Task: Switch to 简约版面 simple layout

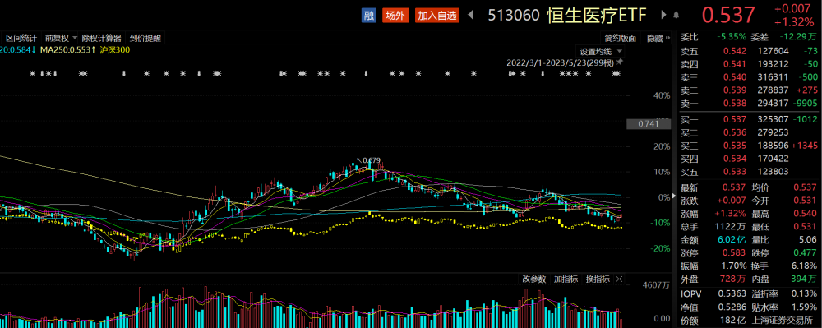Action: [x=620, y=39]
